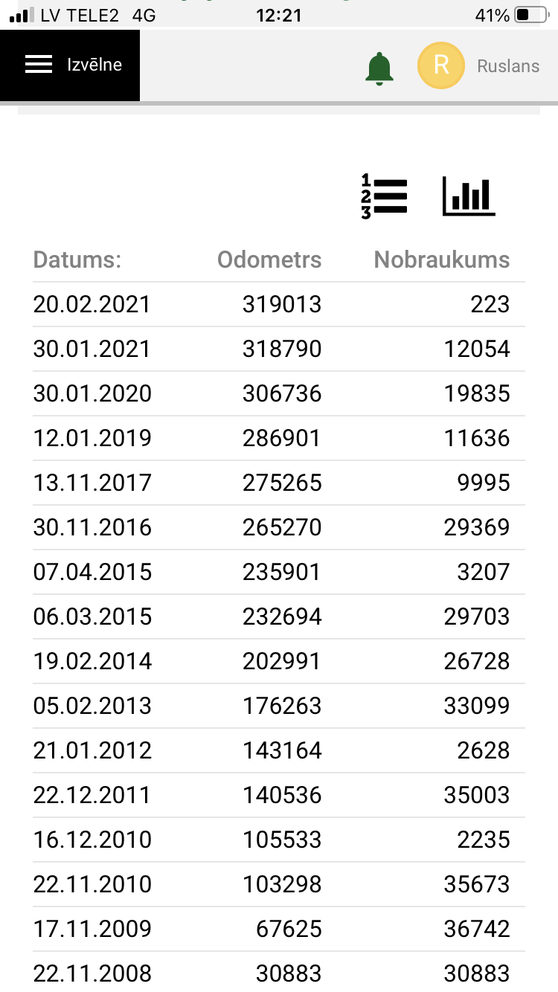Select the 20.02.2021 table row

click(279, 304)
